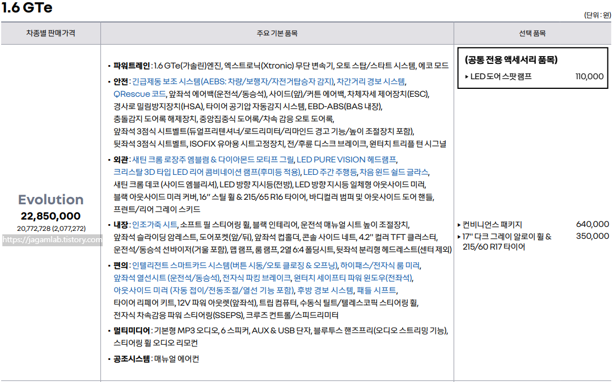Click the '멀티미디어' section label
Image resolution: width=613 pixels, height=382 pixels.
pos(132,331)
